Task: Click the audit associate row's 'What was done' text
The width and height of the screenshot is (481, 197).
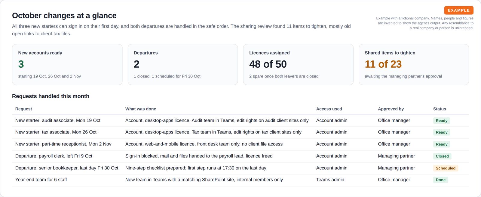Action: [x=217, y=120]
